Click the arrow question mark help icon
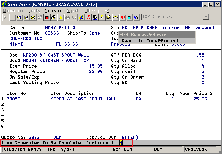The width and height of the screenshot is (222, 154). click(x=136, y=18)
